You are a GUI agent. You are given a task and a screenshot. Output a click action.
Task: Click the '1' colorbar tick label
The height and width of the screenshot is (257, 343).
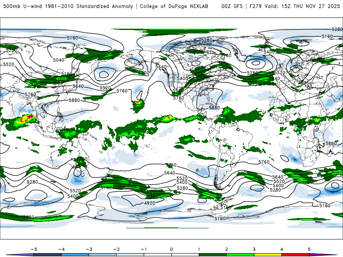point(199,249)
